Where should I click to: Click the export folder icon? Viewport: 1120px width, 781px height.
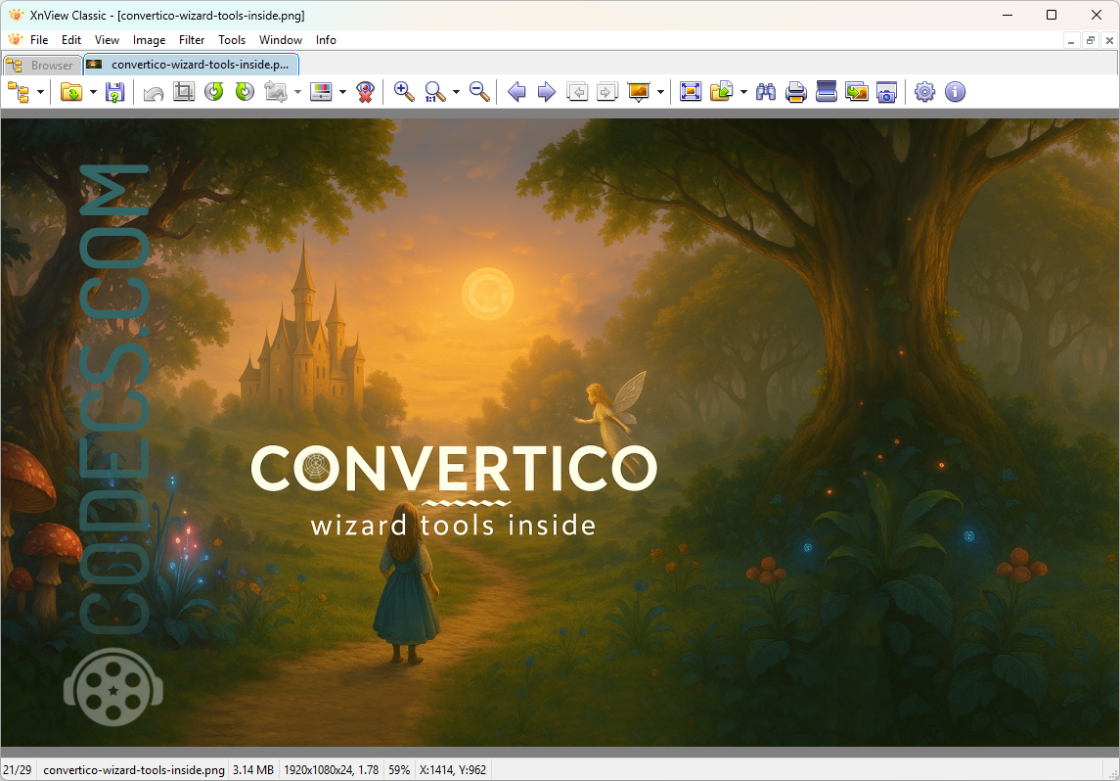(x=722, y=92)
